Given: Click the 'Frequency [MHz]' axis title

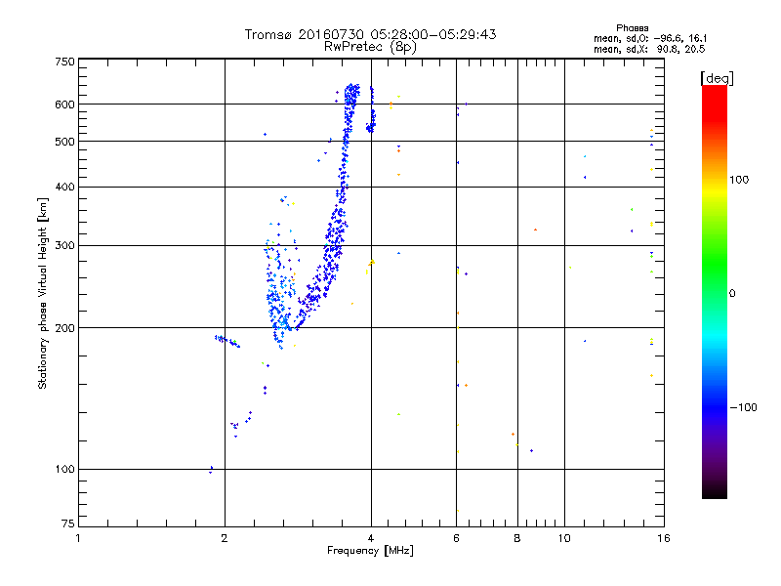Looking at the screenshot, I should pos(370,551).
